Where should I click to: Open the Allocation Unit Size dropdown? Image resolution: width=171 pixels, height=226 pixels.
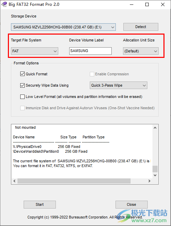141,51
